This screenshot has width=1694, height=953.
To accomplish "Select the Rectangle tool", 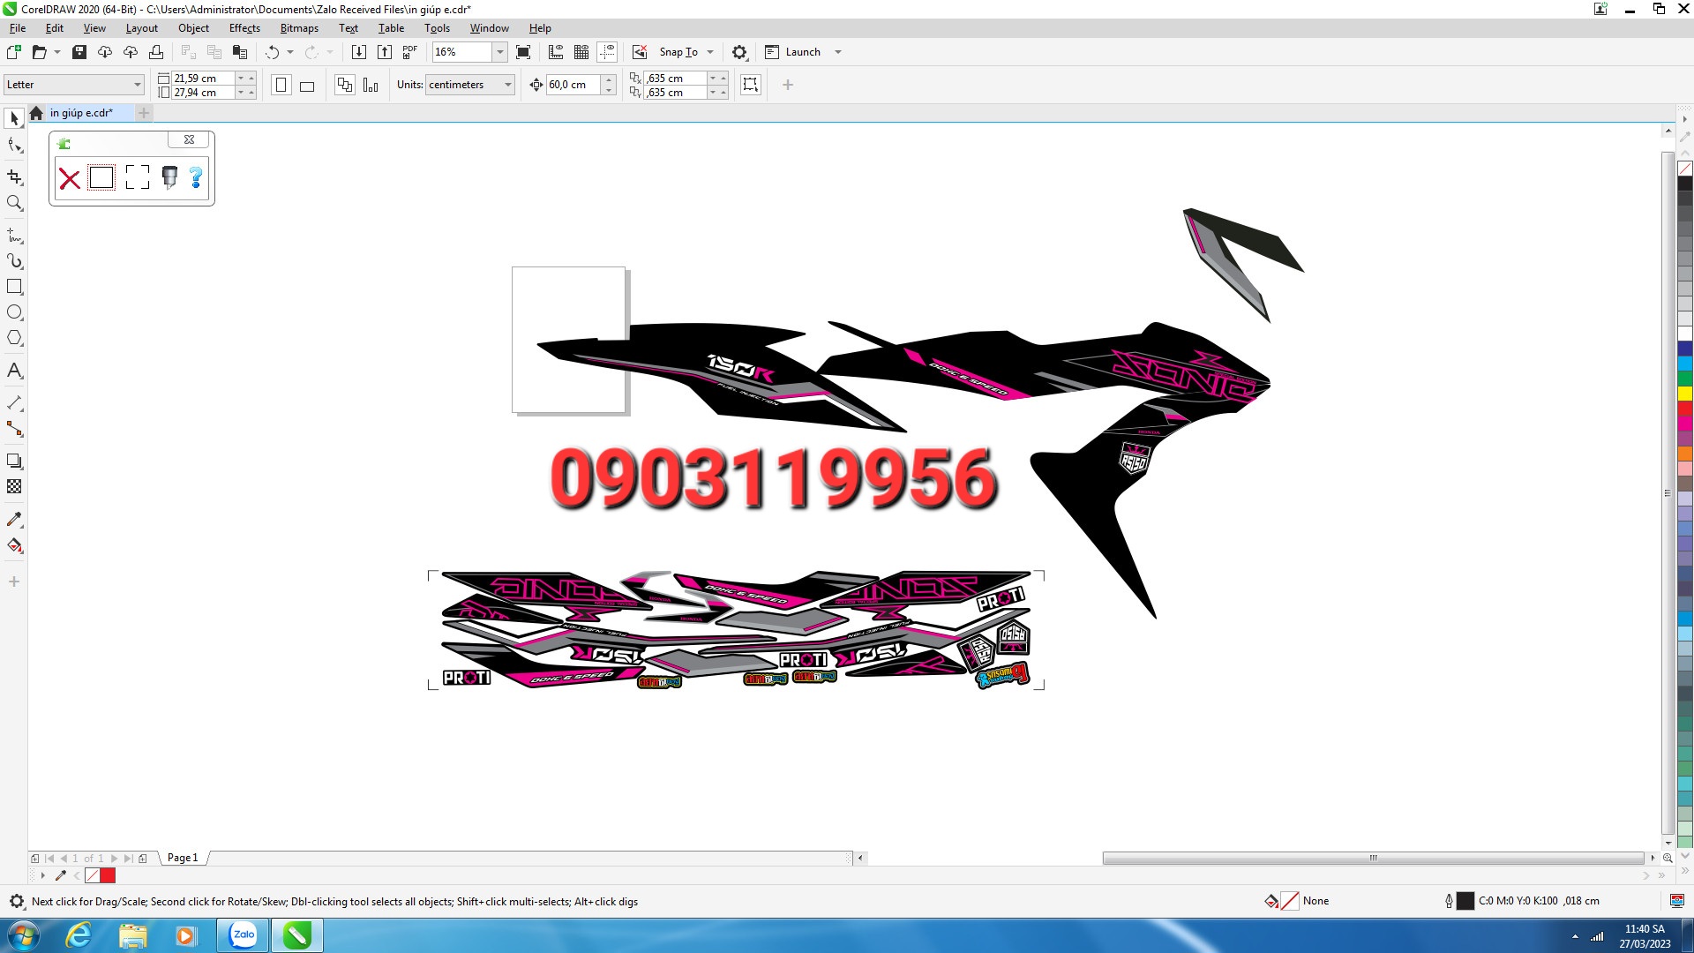I will pos(14,287).
